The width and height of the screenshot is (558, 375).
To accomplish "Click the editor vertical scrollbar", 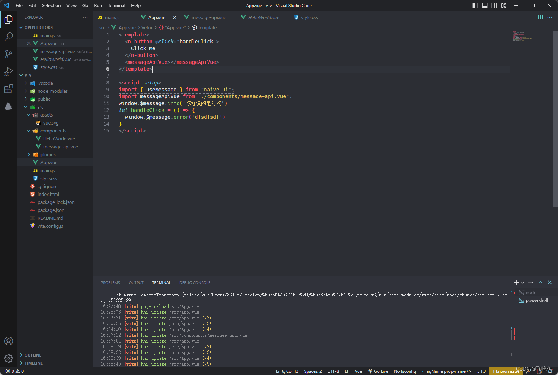I will [x=555, y=119].
